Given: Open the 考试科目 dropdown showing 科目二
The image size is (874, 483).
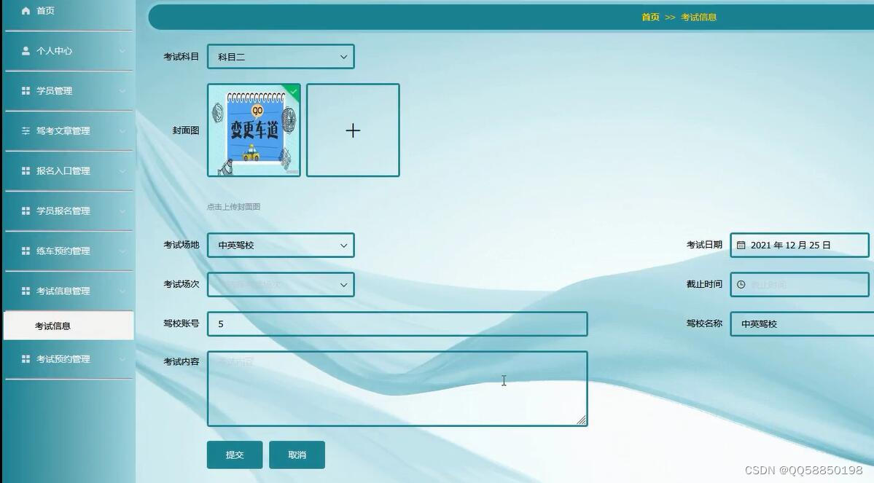Looking at the screenshot, I should pyautogui.click(x=281, y=55).
